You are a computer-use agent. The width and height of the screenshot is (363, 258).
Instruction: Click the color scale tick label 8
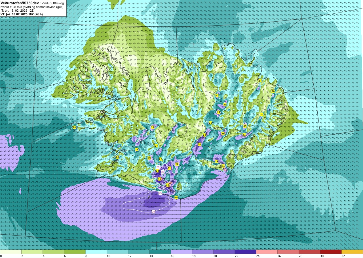click(x=86, y=256)
